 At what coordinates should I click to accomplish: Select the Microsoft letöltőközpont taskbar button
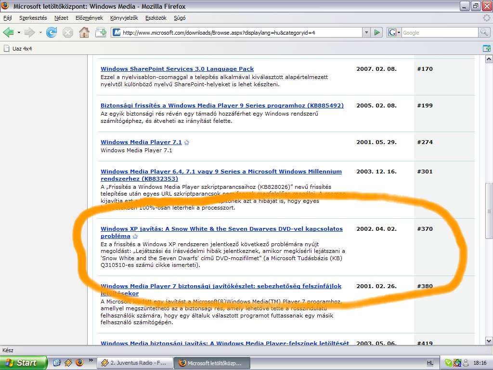point(212,363)
